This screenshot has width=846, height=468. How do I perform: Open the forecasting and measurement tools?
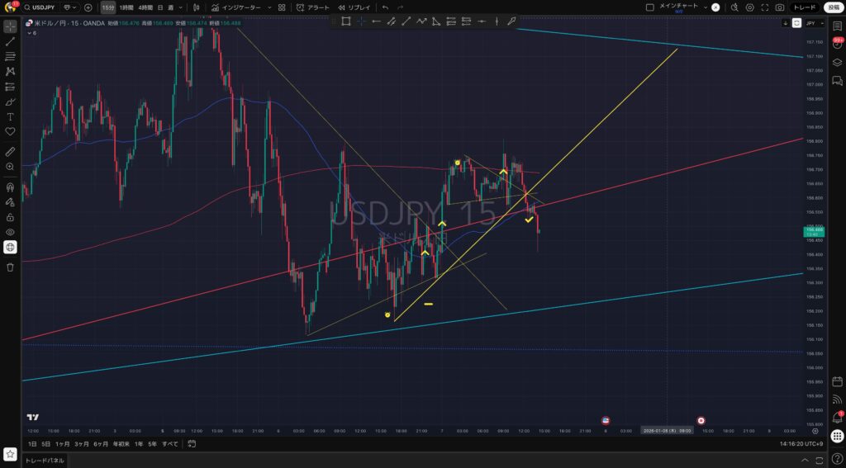point(10,87)
